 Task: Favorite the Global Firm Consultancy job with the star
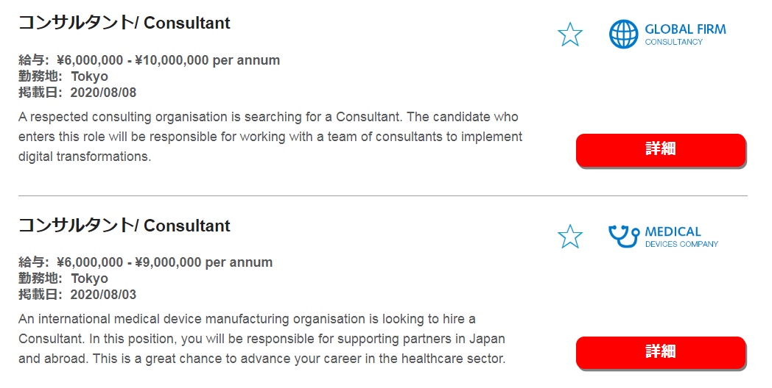[x=570, y=35]
